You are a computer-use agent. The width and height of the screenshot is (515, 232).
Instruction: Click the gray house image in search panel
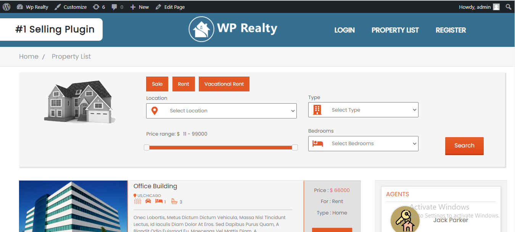pyautogui.click(x=80, y=102)
